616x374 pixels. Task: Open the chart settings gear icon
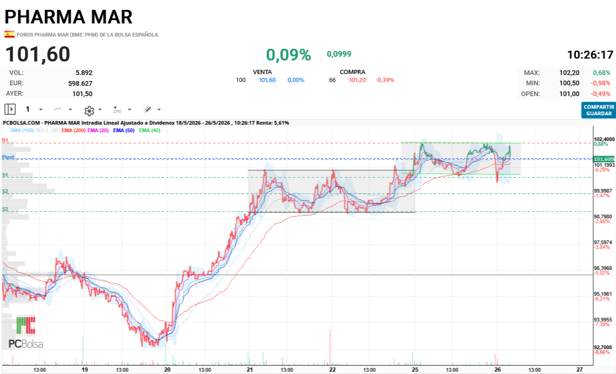89,110
